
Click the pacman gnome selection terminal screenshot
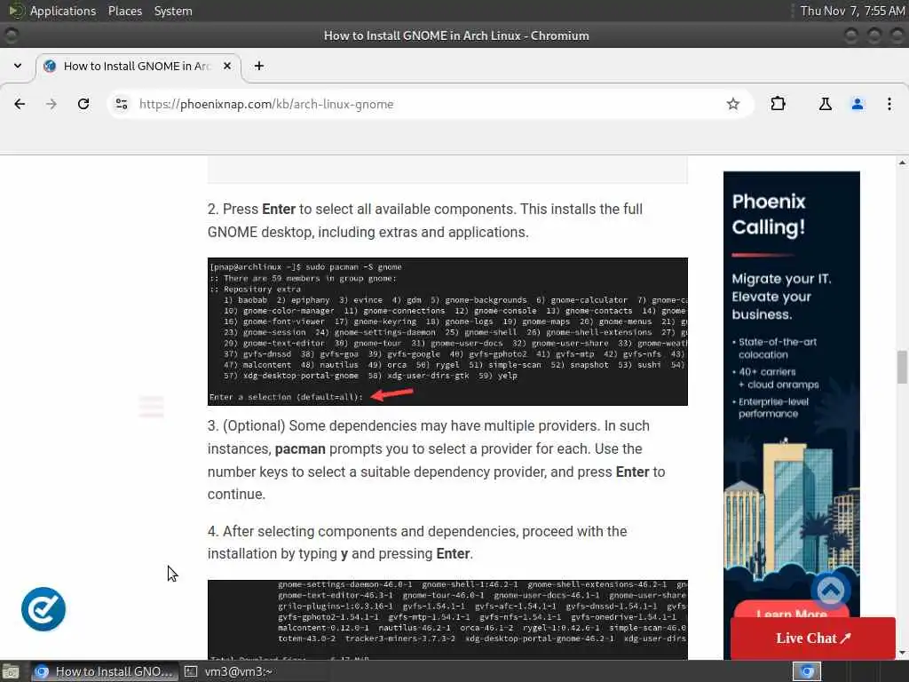pyautogui.click(x=447, y=331)
